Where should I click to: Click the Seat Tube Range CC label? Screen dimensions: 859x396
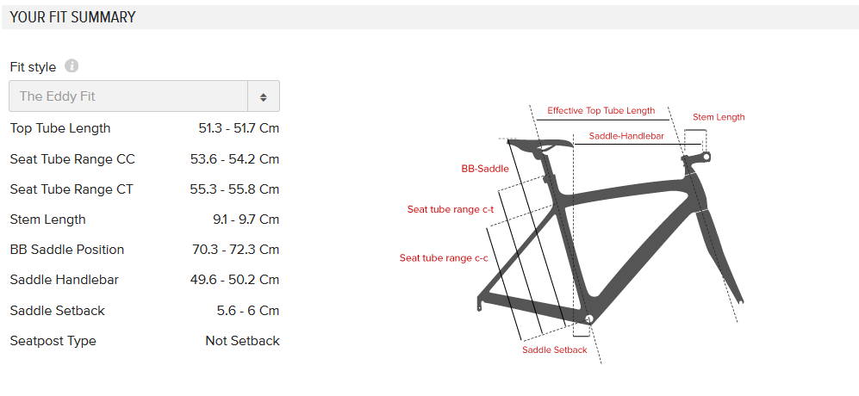[72, 159]
